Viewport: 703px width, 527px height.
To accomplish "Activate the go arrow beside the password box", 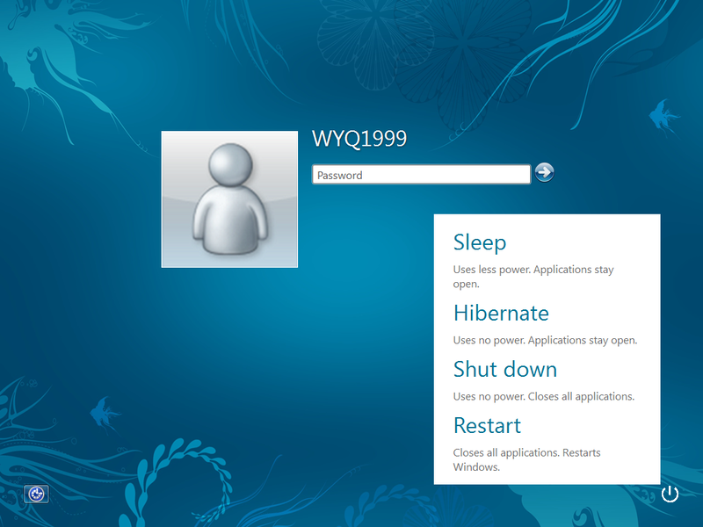I will pos(545,172).
